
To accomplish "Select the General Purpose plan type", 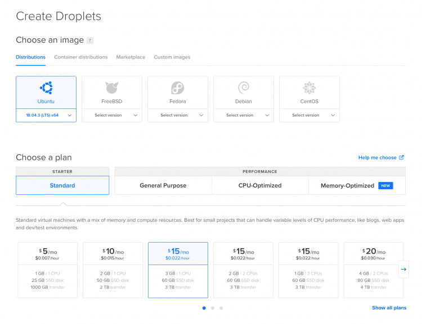I will (163, 185).
